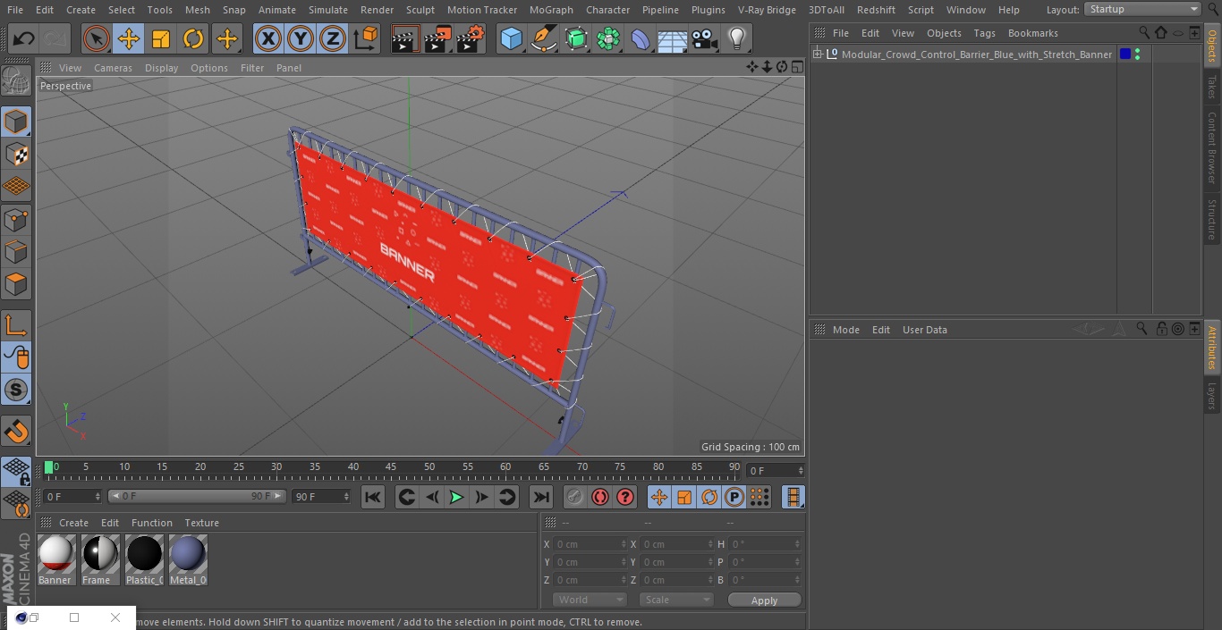
Task: Toggle rotation key recording icon
Action: click(x=709, y=497)
